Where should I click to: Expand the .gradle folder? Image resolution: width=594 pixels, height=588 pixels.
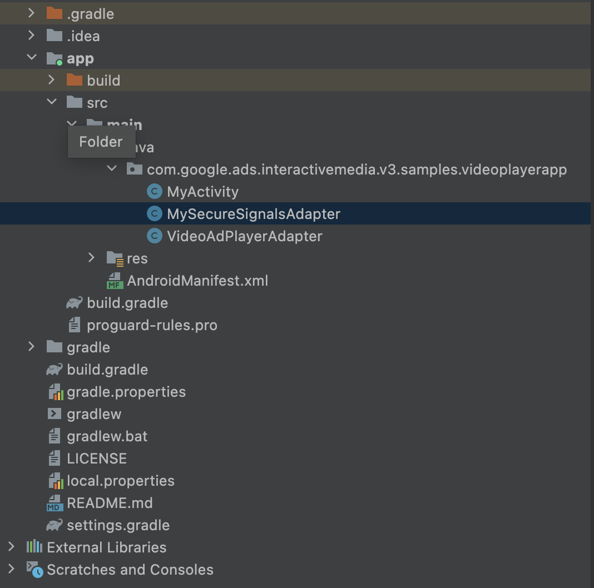(32, 13)
